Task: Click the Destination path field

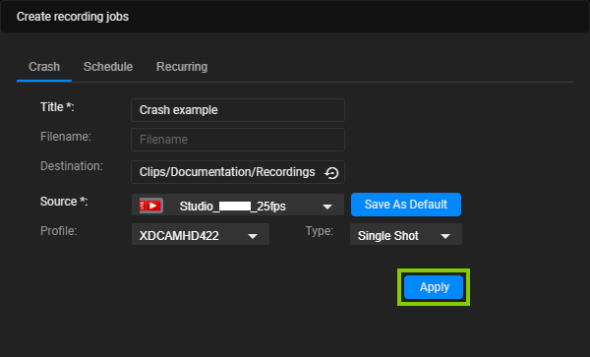Action: coord(238,172)
